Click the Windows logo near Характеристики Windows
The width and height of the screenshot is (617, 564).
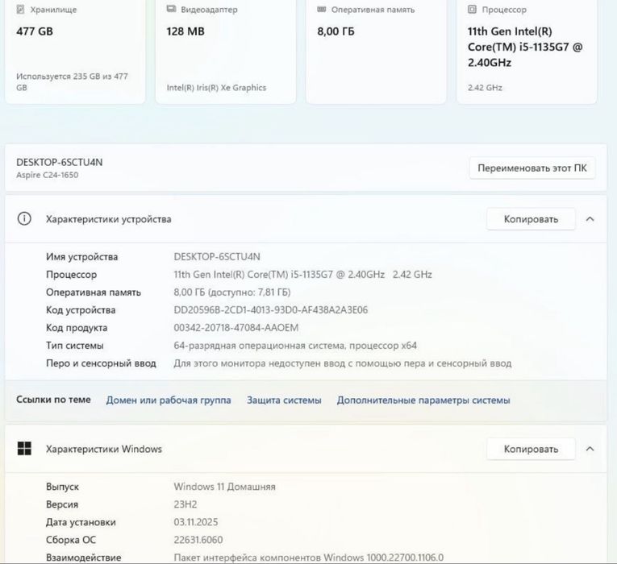[x=24, y=449]
